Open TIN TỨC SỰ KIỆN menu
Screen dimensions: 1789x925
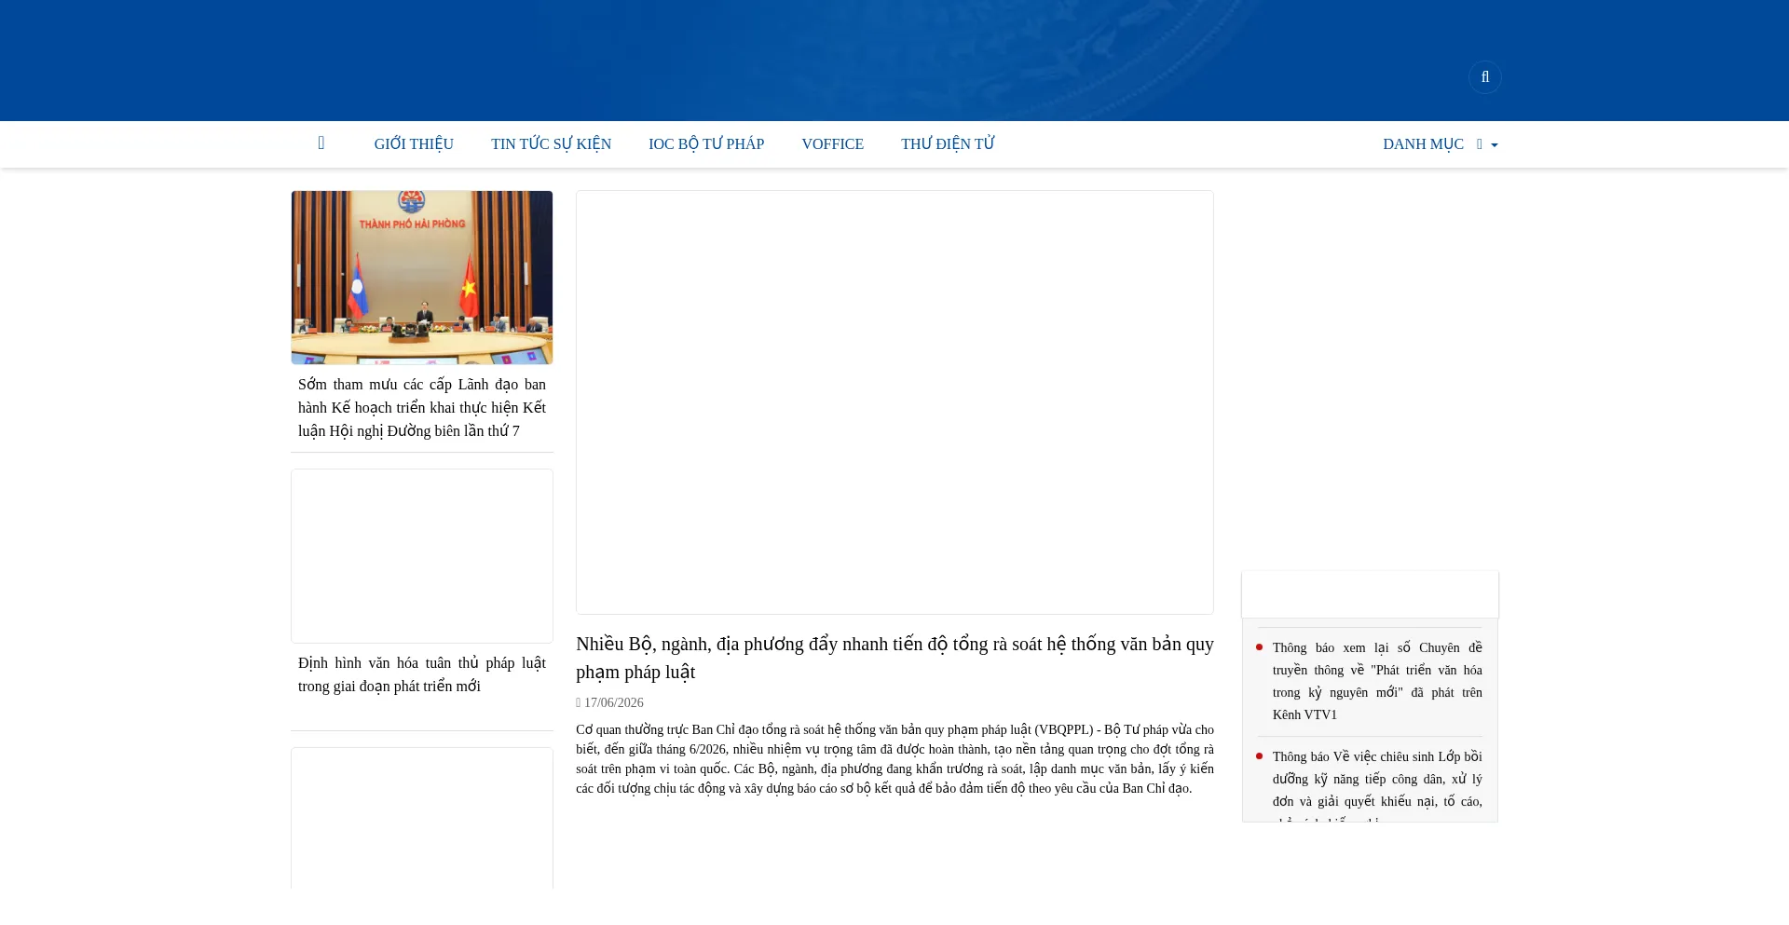pyautogui.click(x=551, y=143)
